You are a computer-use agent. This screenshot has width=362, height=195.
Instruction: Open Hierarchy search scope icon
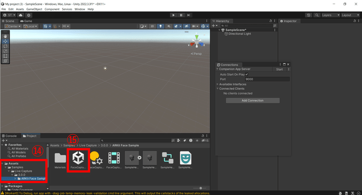tap(275, 26)
